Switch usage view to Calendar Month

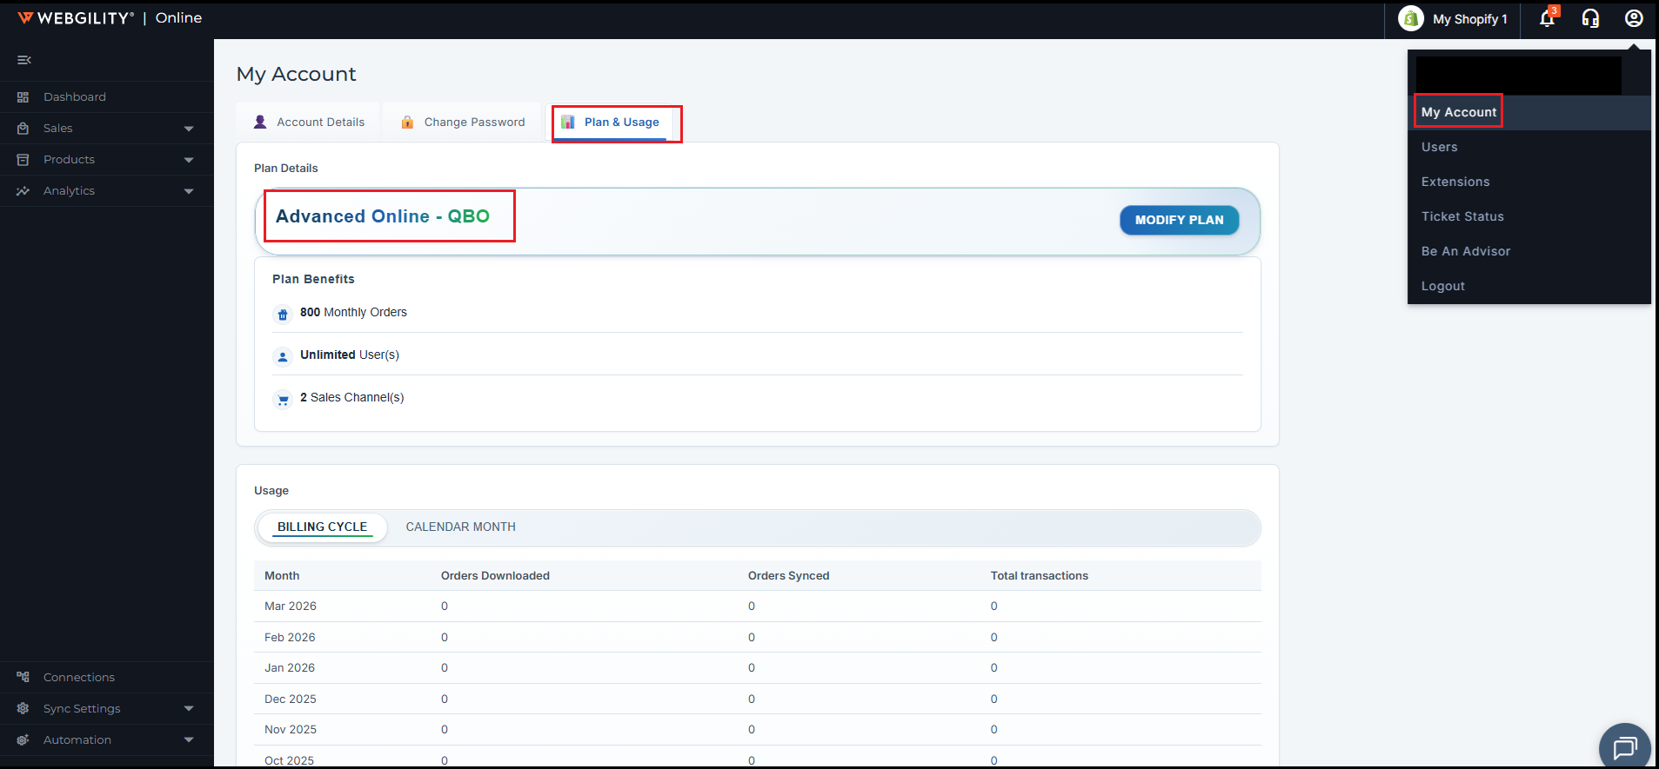[460, 527]
